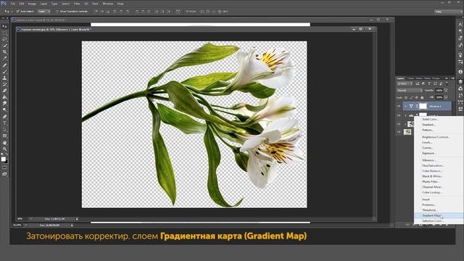Select the Brush tool
This screenshot has height=261, width=464.
(4, 72)
